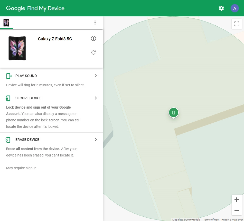Click the Galaxy Z Fold3 device image
The height and width of the screenshot is (221, 244).
tap(17, 48)
